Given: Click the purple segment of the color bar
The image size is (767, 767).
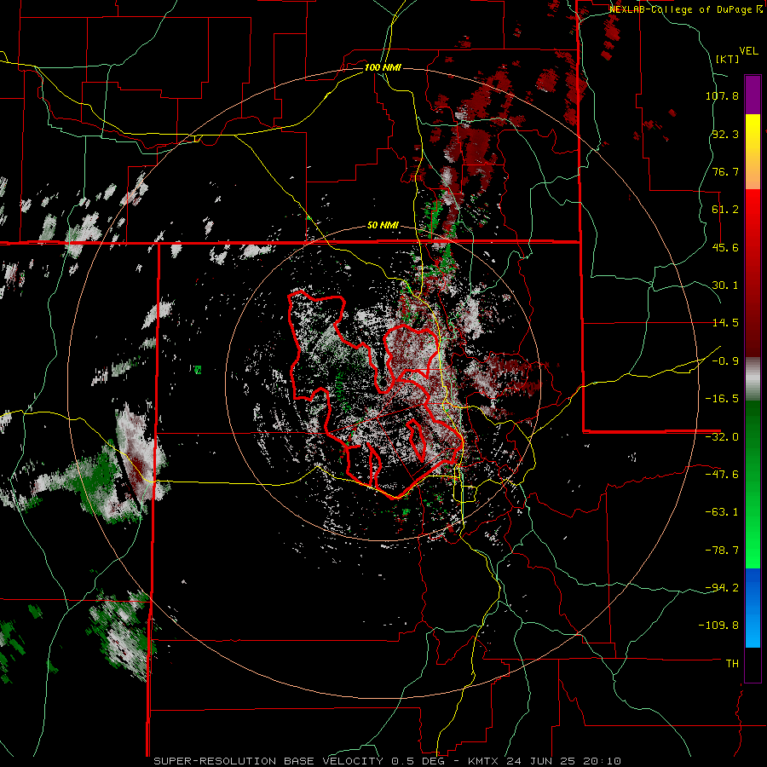Looking at the screenshot, I should [x=753, y=95].
